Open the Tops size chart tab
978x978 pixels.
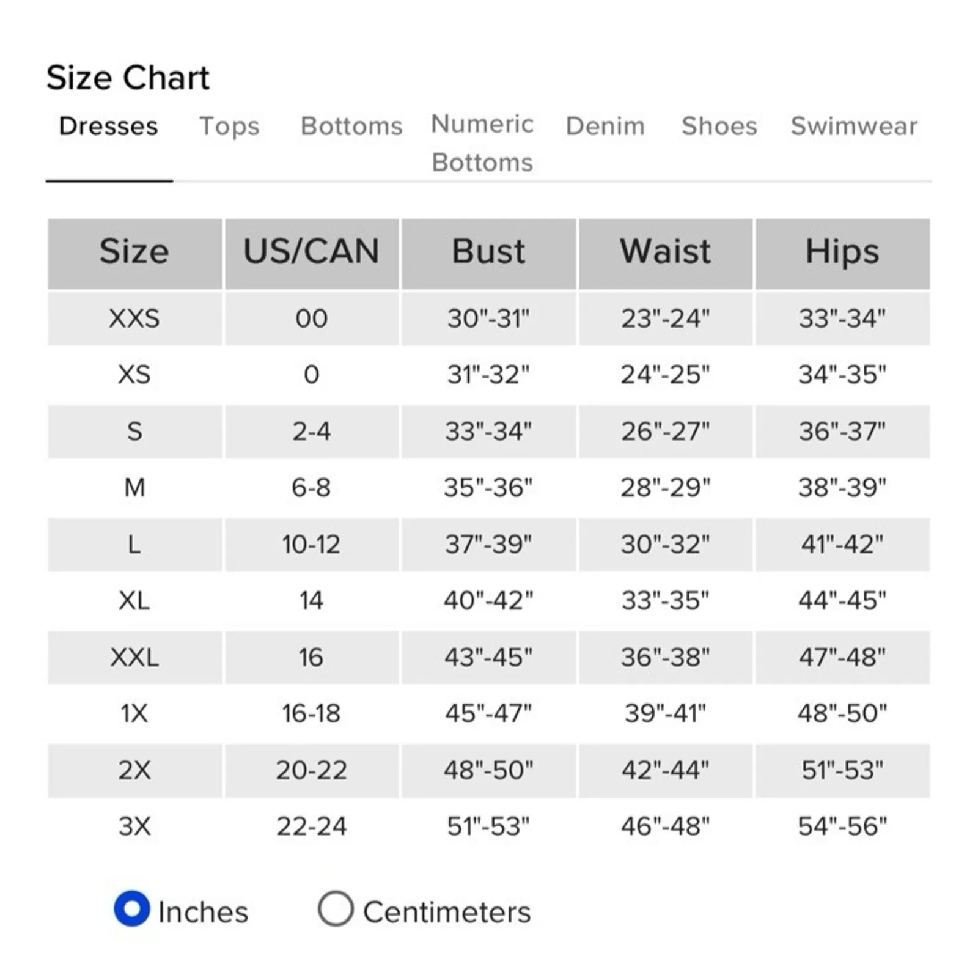[229, 127]
